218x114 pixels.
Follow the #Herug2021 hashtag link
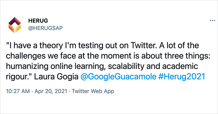pyautogui.click(x=182, y=76)
